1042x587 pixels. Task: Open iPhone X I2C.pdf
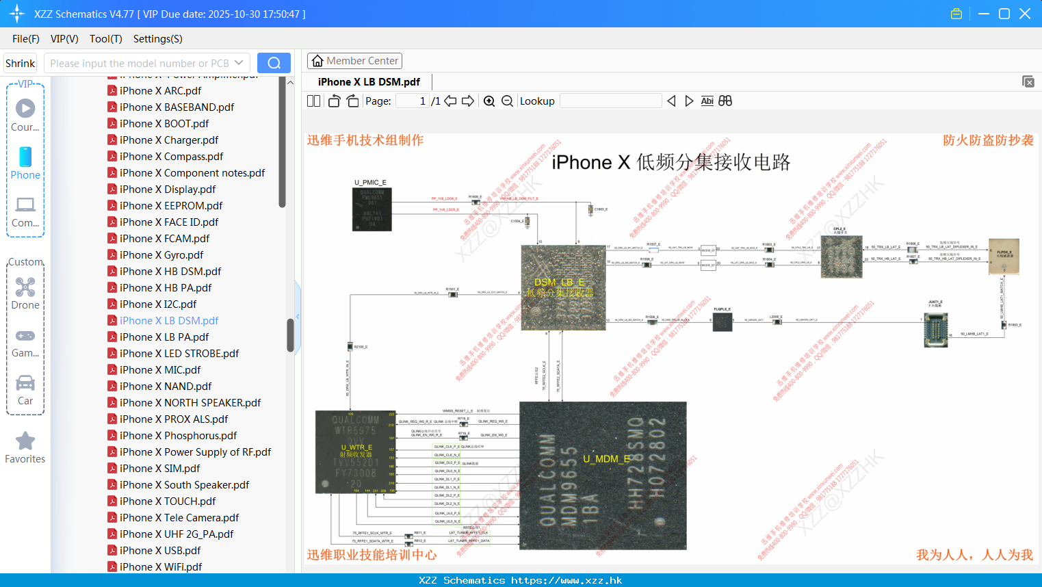click(x=158, y=304)
